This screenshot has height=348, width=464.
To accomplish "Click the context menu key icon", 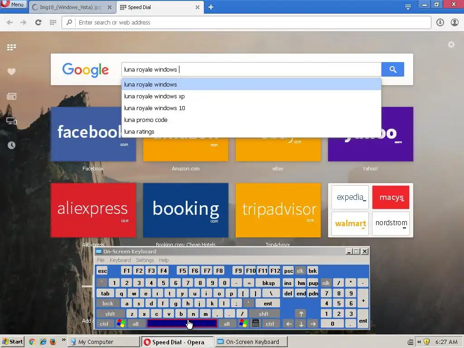I will pyautogui.click(x=256, y=324).
